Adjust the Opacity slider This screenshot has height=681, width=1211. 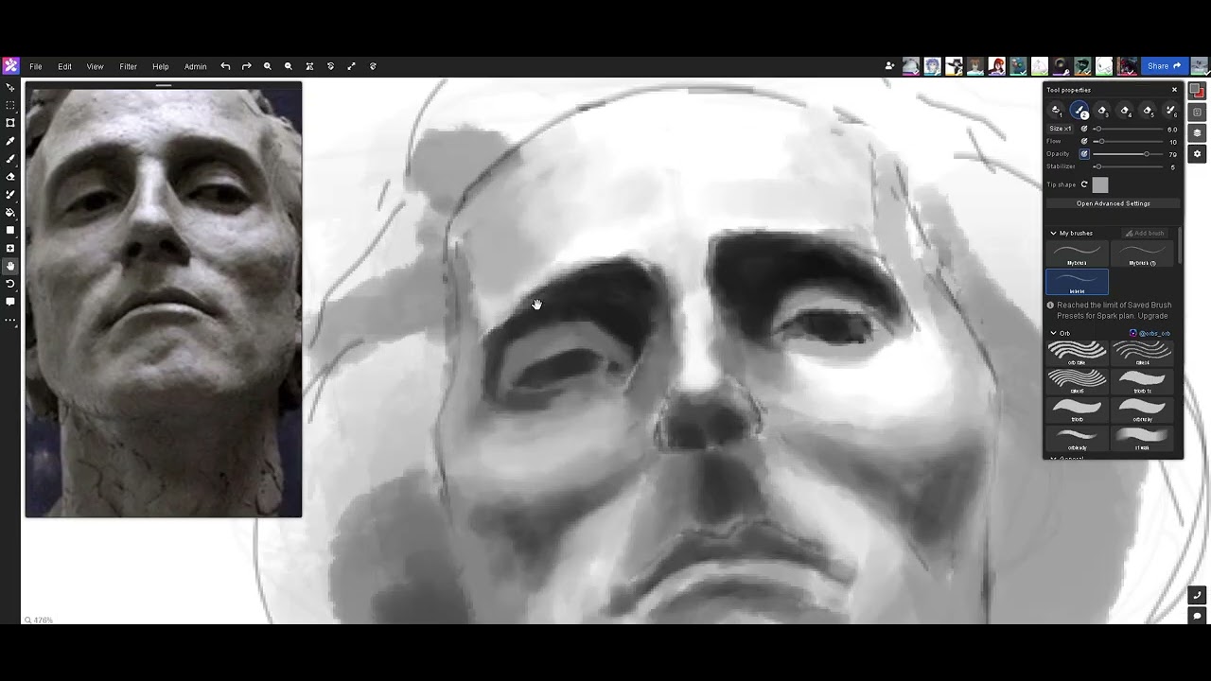(1128, 153)
